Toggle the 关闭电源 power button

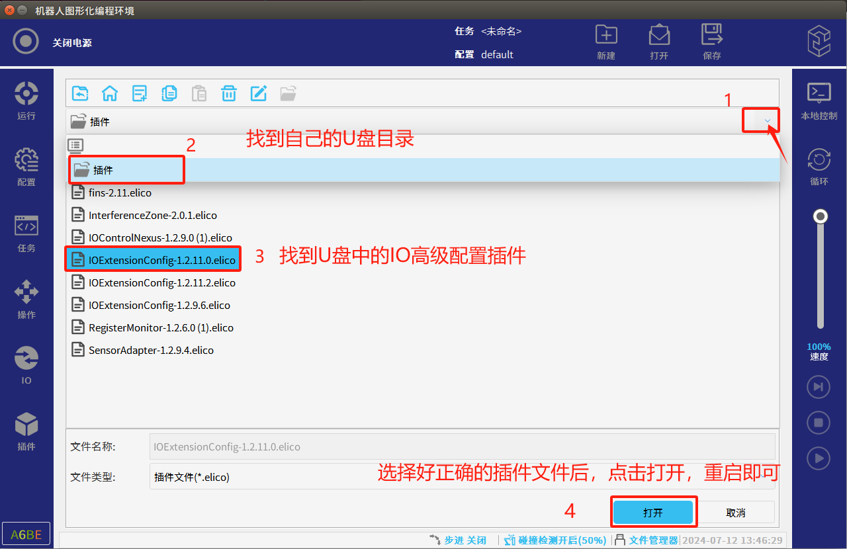click(26, 42)
